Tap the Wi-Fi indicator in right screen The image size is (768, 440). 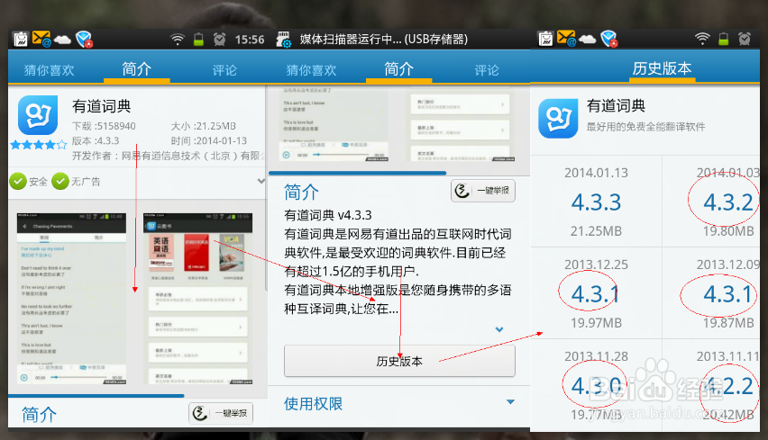(702, 39)
